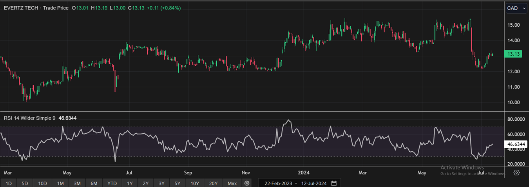The height and width of the screenshot is (187, 529).
Task: Click the chart settings hexagon icon
Action: click(516, 172)
